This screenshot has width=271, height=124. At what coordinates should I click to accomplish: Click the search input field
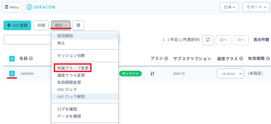click(x=27, y=40)
